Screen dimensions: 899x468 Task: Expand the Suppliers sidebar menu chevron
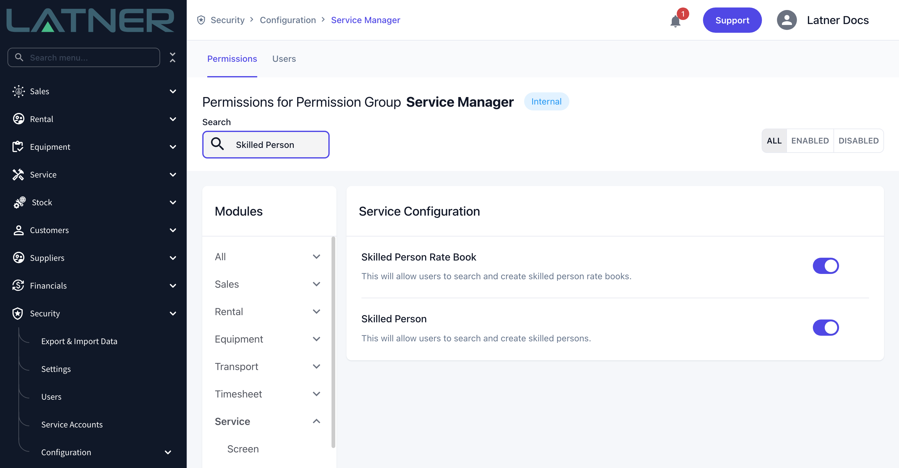point(173,258)
